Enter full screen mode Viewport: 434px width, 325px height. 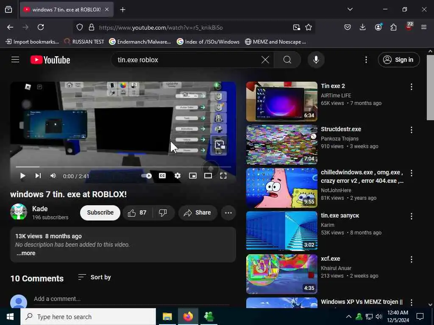223,176
